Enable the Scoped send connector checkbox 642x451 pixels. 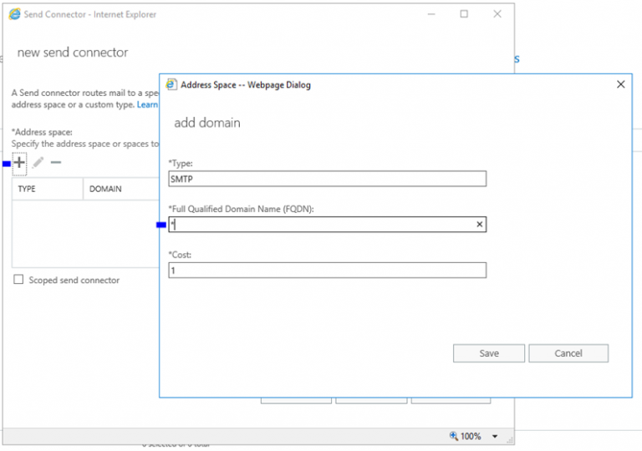(18, 280)
